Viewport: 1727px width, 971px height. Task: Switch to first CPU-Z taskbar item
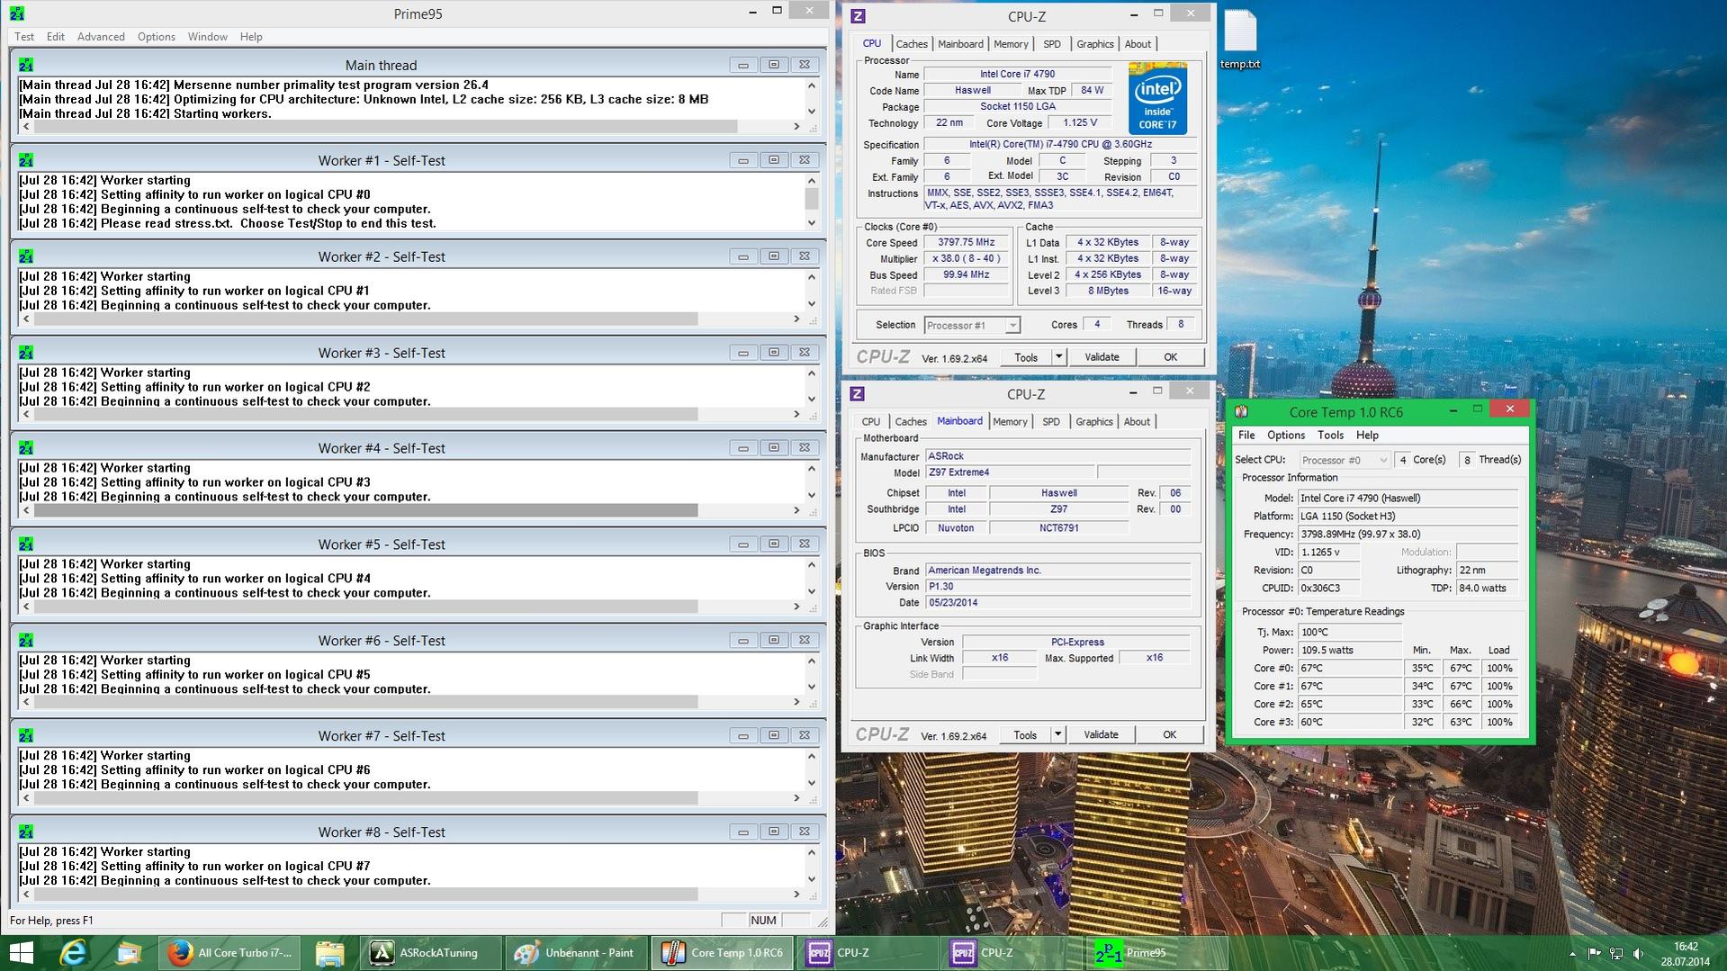point(867,952)
